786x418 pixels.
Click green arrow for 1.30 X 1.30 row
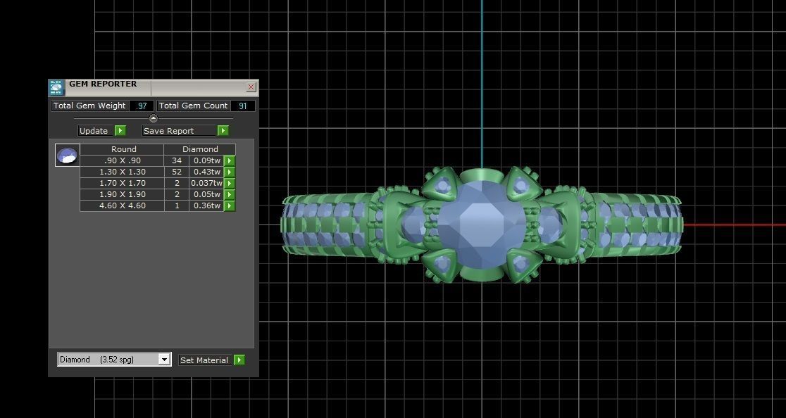click(x=229, y=172)
